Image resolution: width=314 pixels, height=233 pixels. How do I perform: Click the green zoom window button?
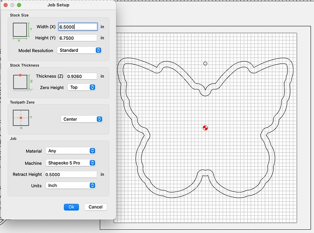point(19,5)
